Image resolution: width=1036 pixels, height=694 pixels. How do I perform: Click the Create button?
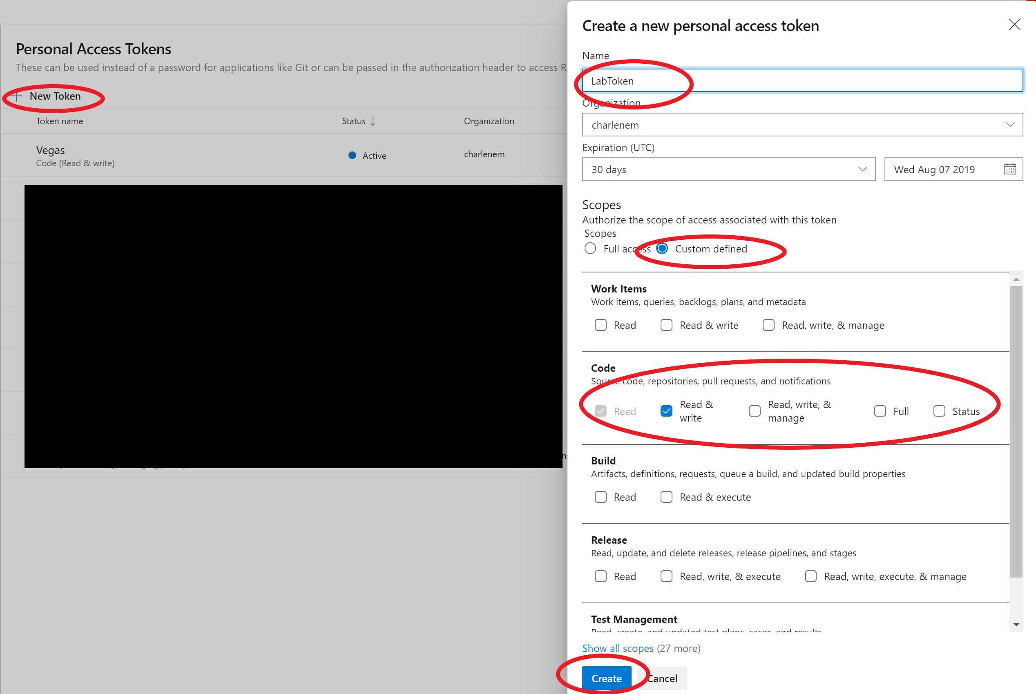point(606,678)
